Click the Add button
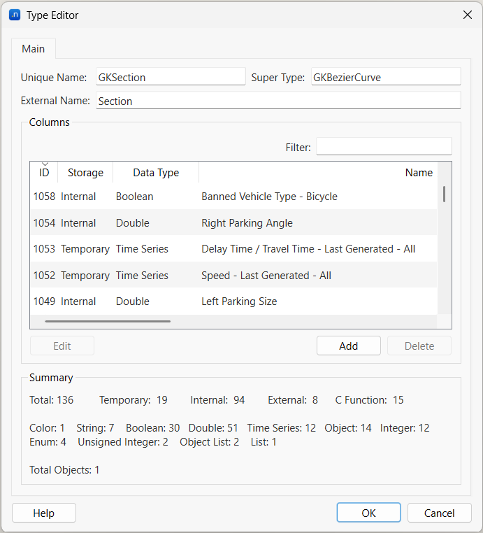Viewport: 483px width, 533px height. 349,346
